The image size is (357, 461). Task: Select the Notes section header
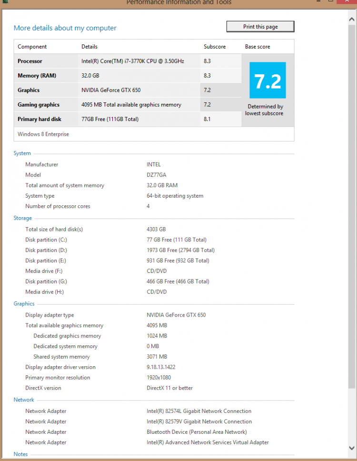[x=21, y=454]
